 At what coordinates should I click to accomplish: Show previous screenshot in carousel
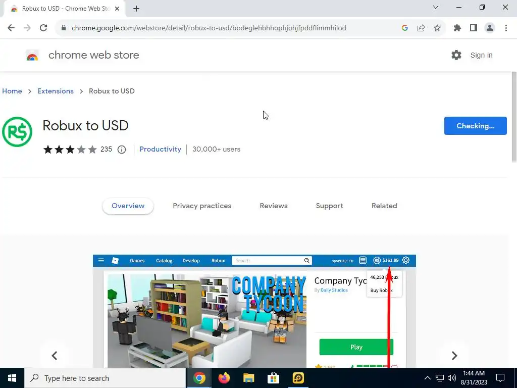pos(55,355)
